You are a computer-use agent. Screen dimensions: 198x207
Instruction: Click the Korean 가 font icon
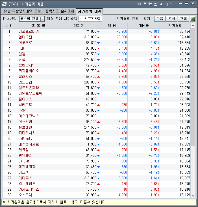(166, 4)
